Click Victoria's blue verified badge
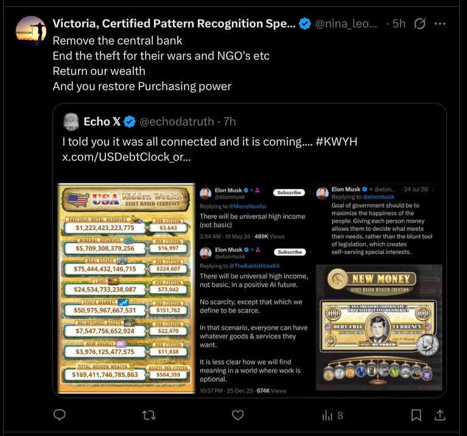 click(304, 24)
